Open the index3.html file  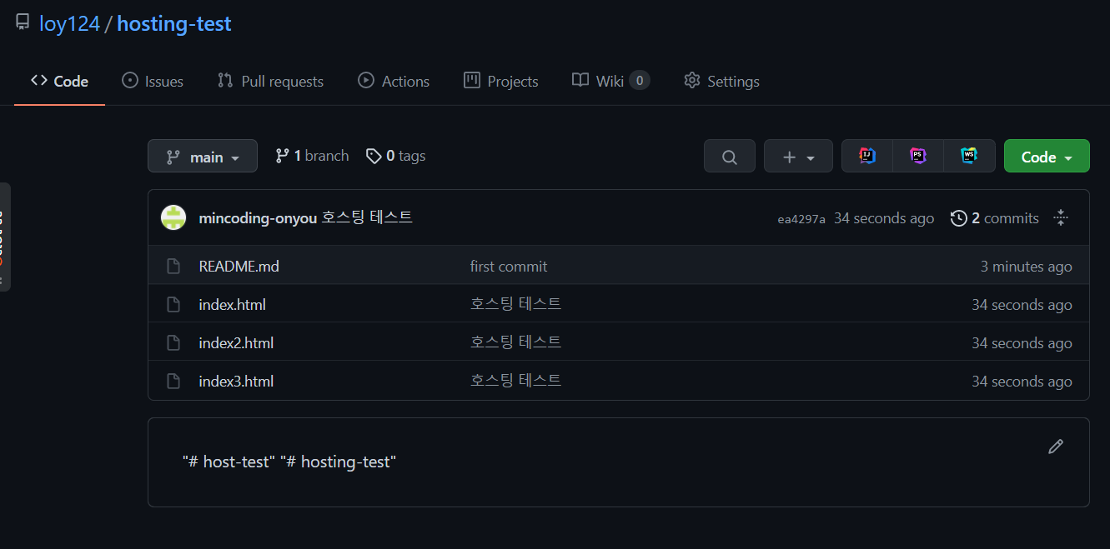point(236,382)
